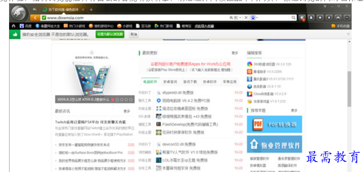This screenshot has width=364, height=172.
Task: Click 更多 next to 最新资讯
Action: [x=127, y=111]
